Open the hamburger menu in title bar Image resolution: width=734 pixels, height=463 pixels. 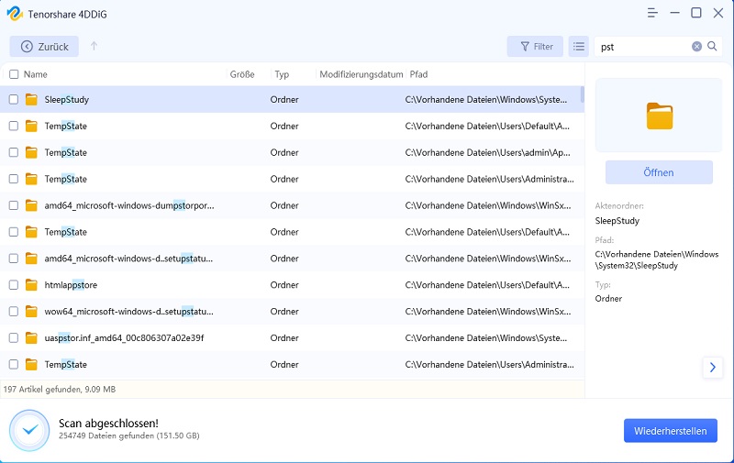[x=653, y=13]
